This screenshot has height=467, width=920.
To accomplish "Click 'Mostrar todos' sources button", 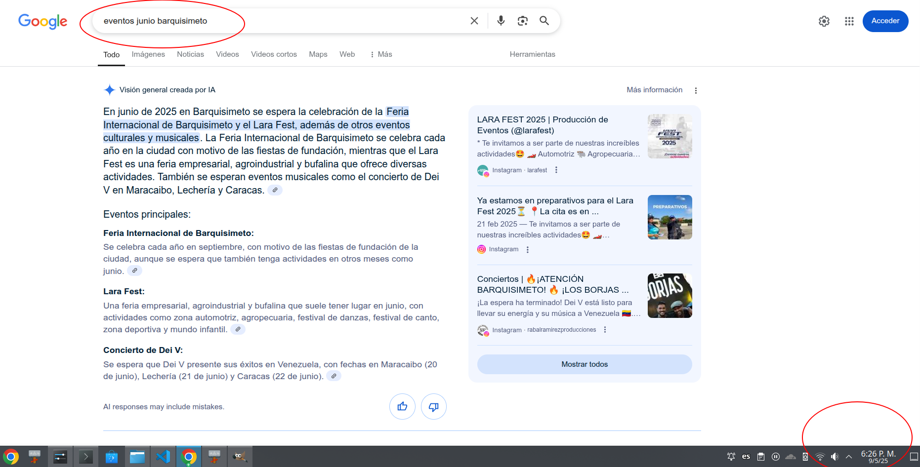I will [x=585, y=364].
